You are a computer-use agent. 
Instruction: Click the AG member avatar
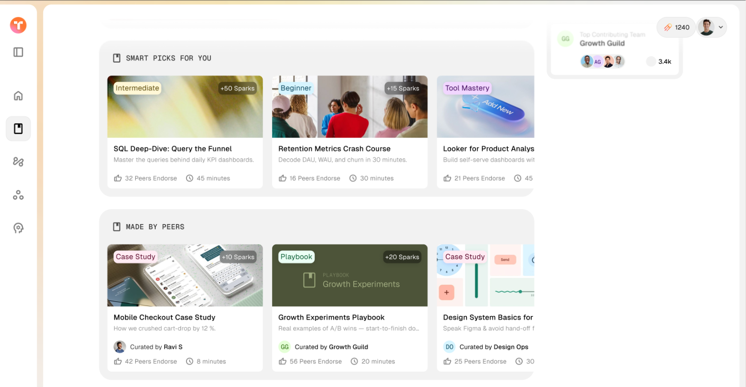[597, 62]
